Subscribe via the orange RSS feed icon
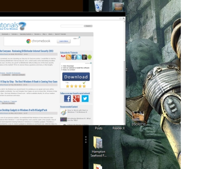210x169 pixels. click(x=68, y=57)
